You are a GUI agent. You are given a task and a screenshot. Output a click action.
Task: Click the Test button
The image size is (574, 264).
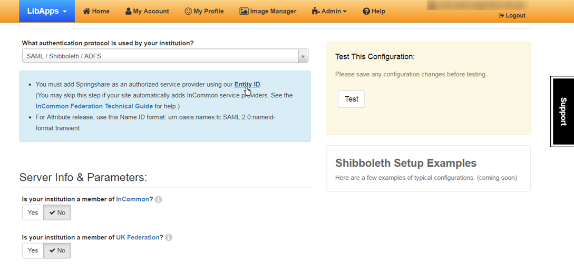tap(352, 99)
